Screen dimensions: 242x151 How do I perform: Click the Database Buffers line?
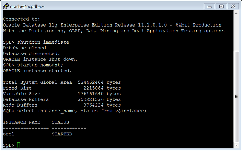pyautogui.click(x=62, y=100)
